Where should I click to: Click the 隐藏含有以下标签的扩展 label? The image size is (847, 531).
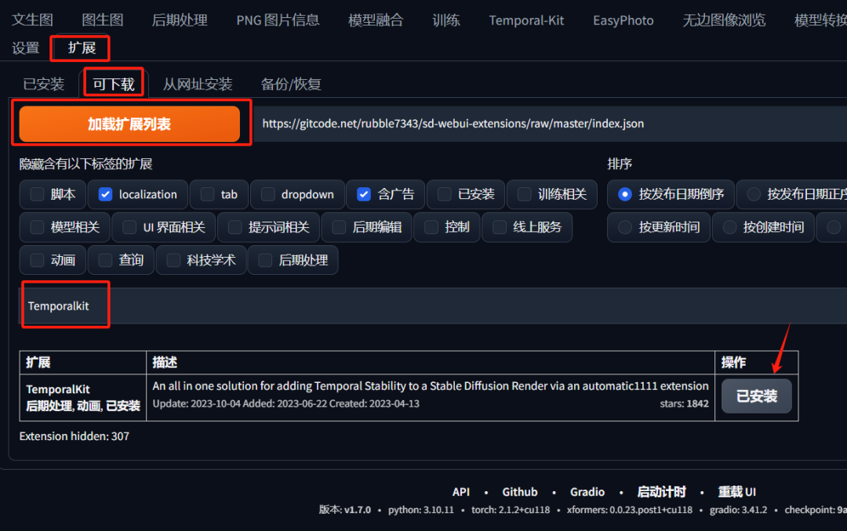[x=86, y=164]
